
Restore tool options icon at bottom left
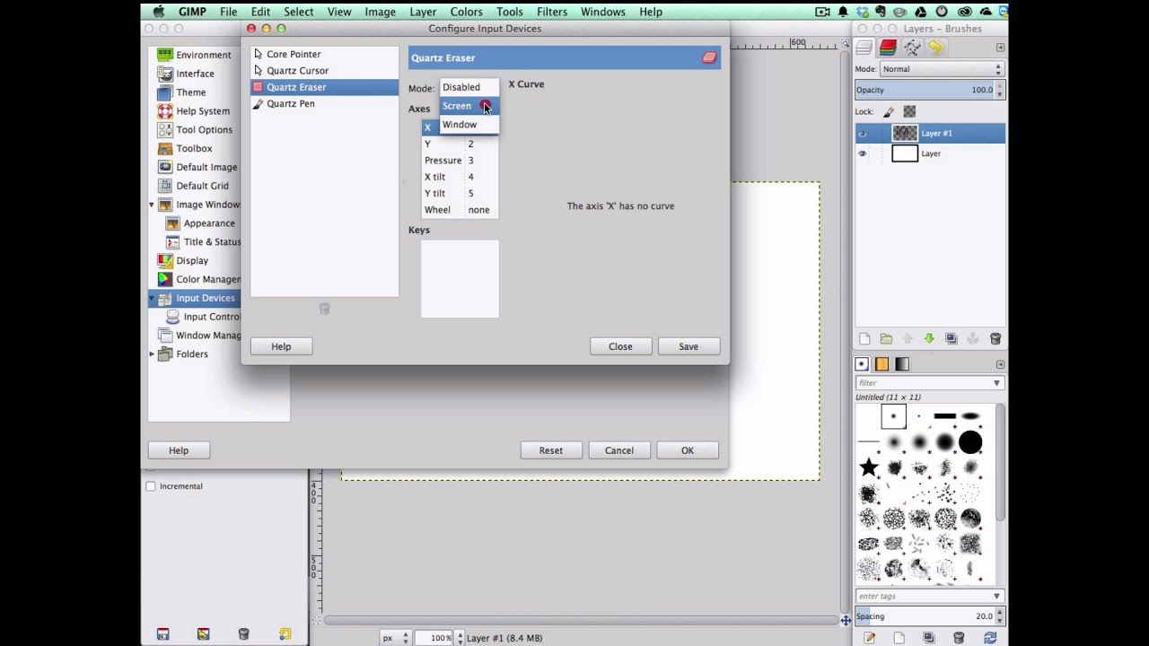(203, 634)
